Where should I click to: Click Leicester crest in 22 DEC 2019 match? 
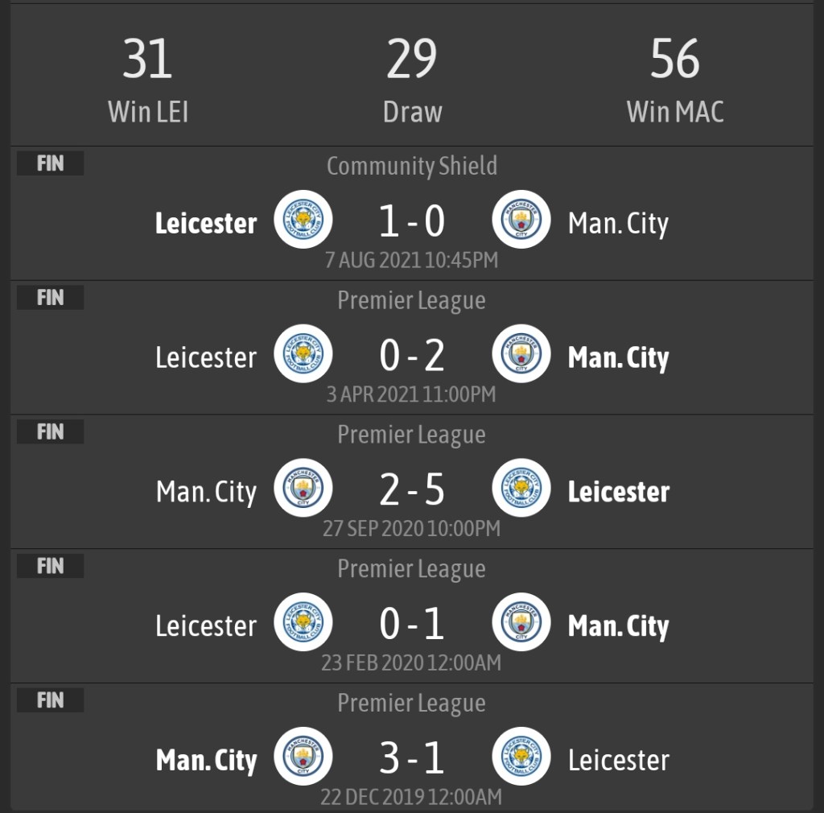click(521, 757)
